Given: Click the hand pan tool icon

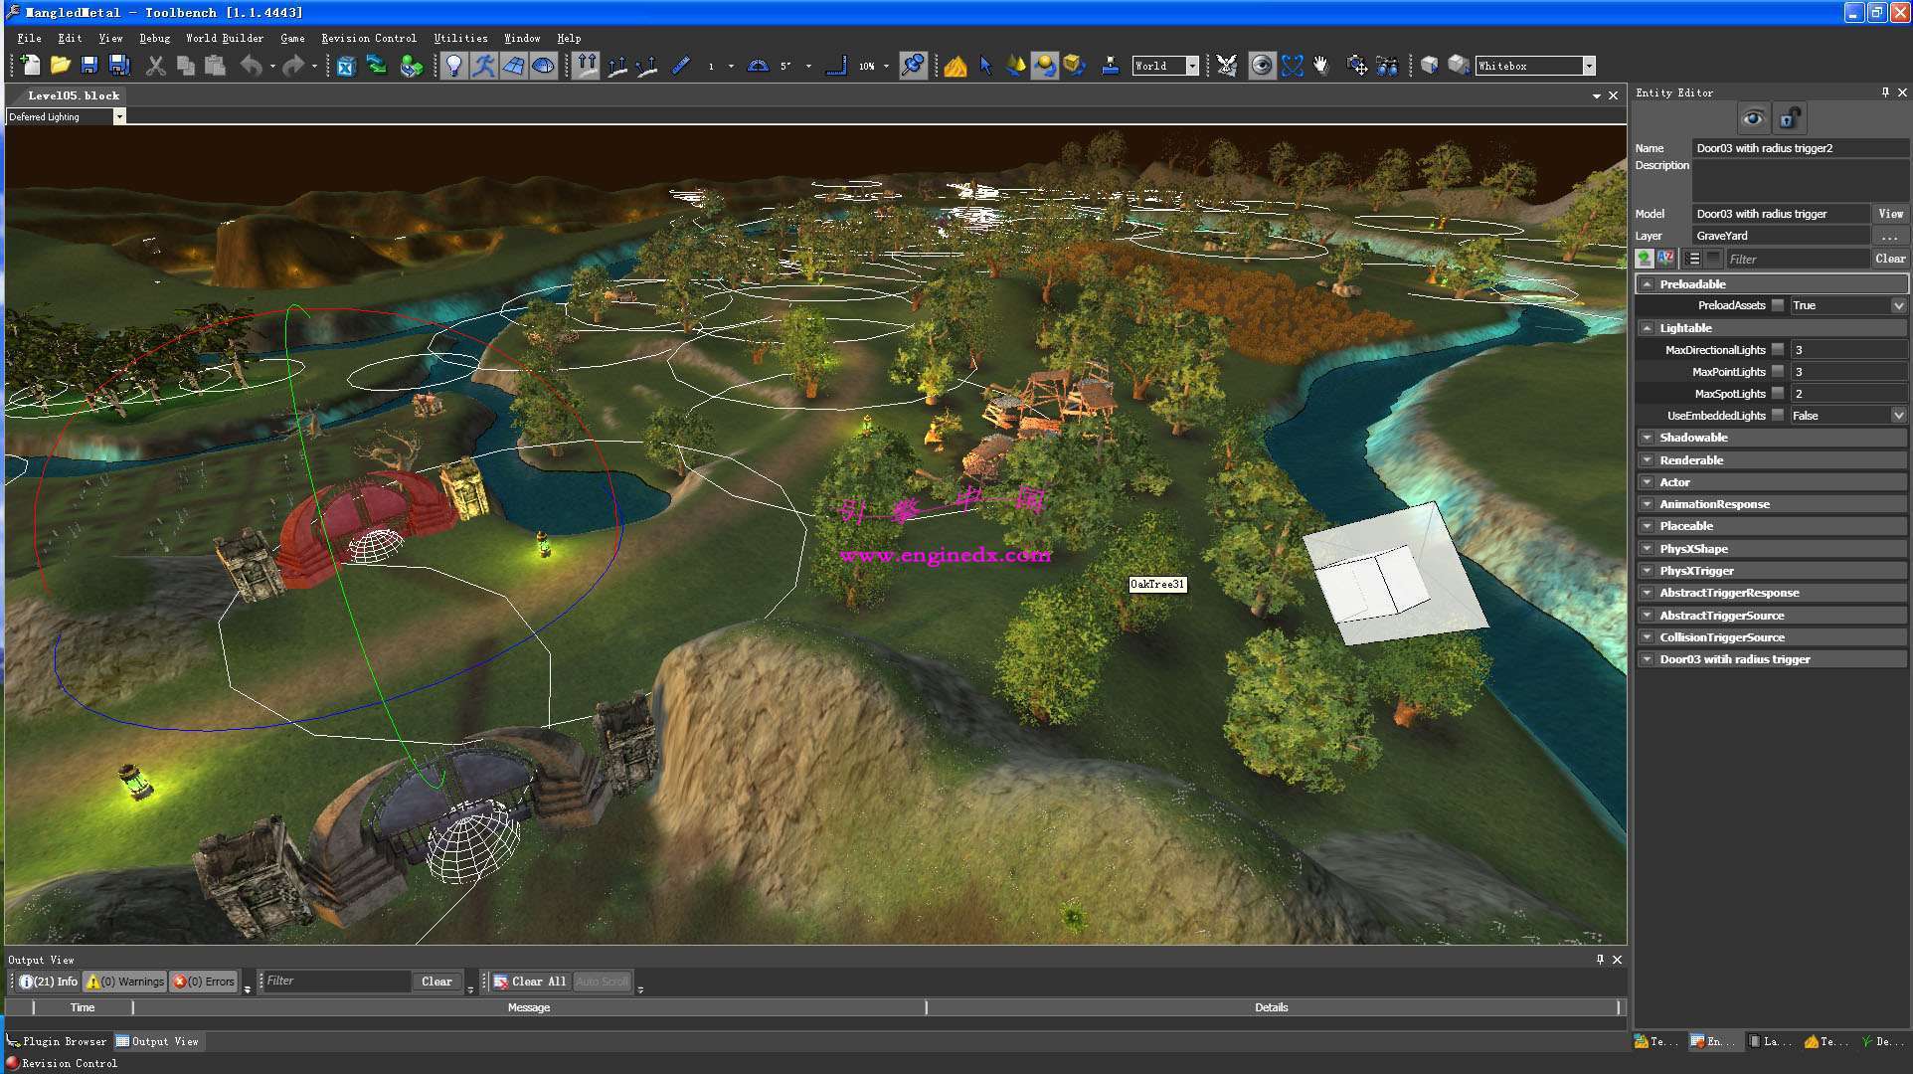Looking at the screenshot, I should [1321, 66].
